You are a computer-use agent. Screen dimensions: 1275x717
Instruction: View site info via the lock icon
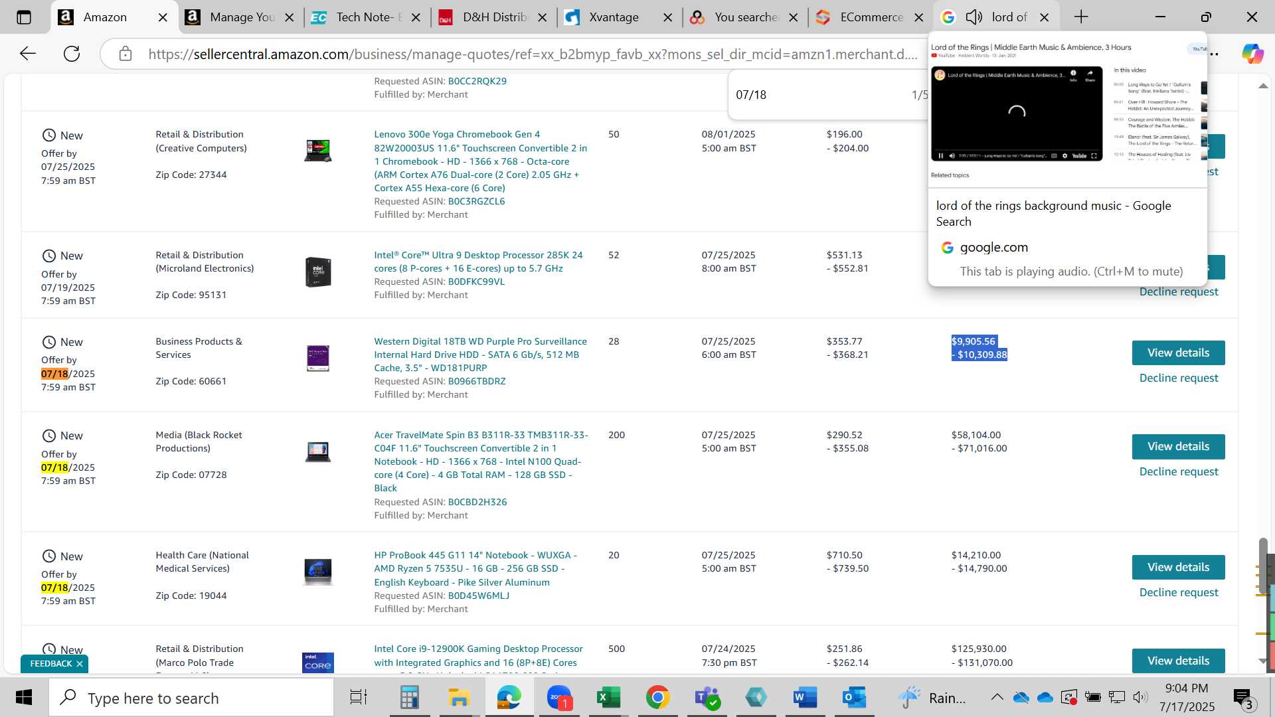coord(126,54)
